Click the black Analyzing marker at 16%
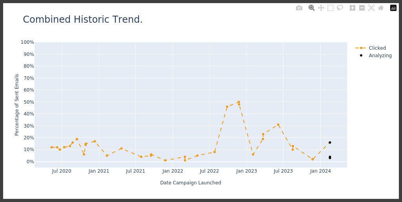 click(x=330, y=142)
